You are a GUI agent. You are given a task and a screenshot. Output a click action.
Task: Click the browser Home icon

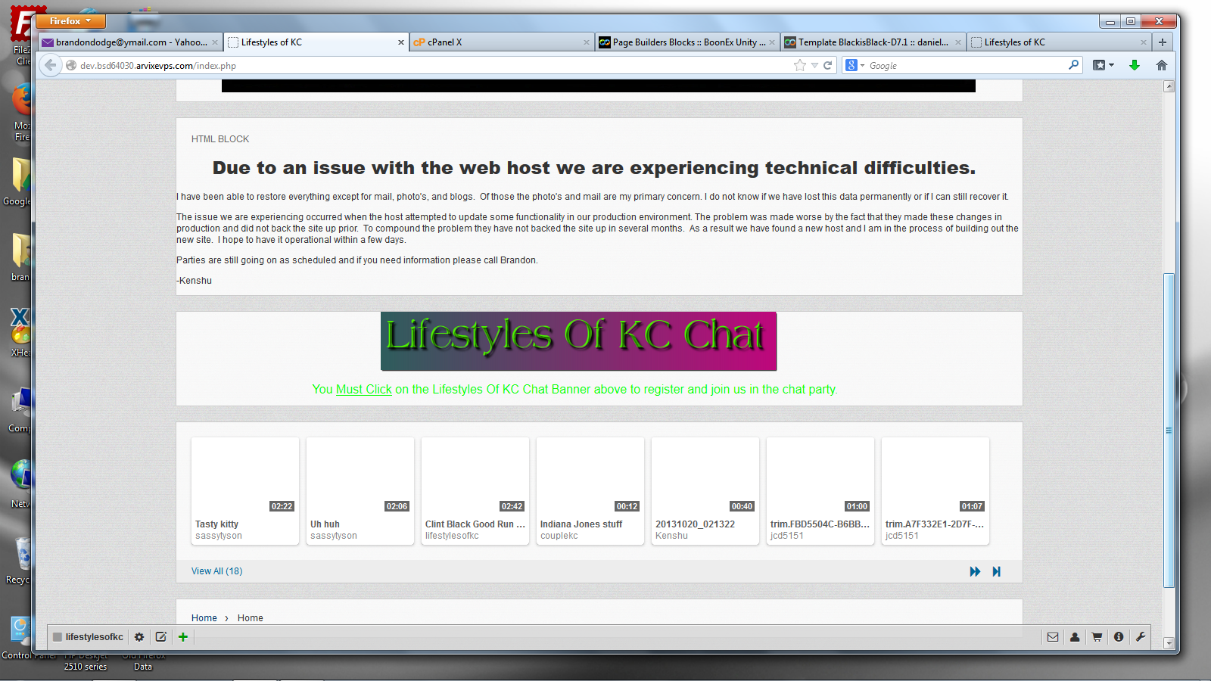tap(1161, 65)
